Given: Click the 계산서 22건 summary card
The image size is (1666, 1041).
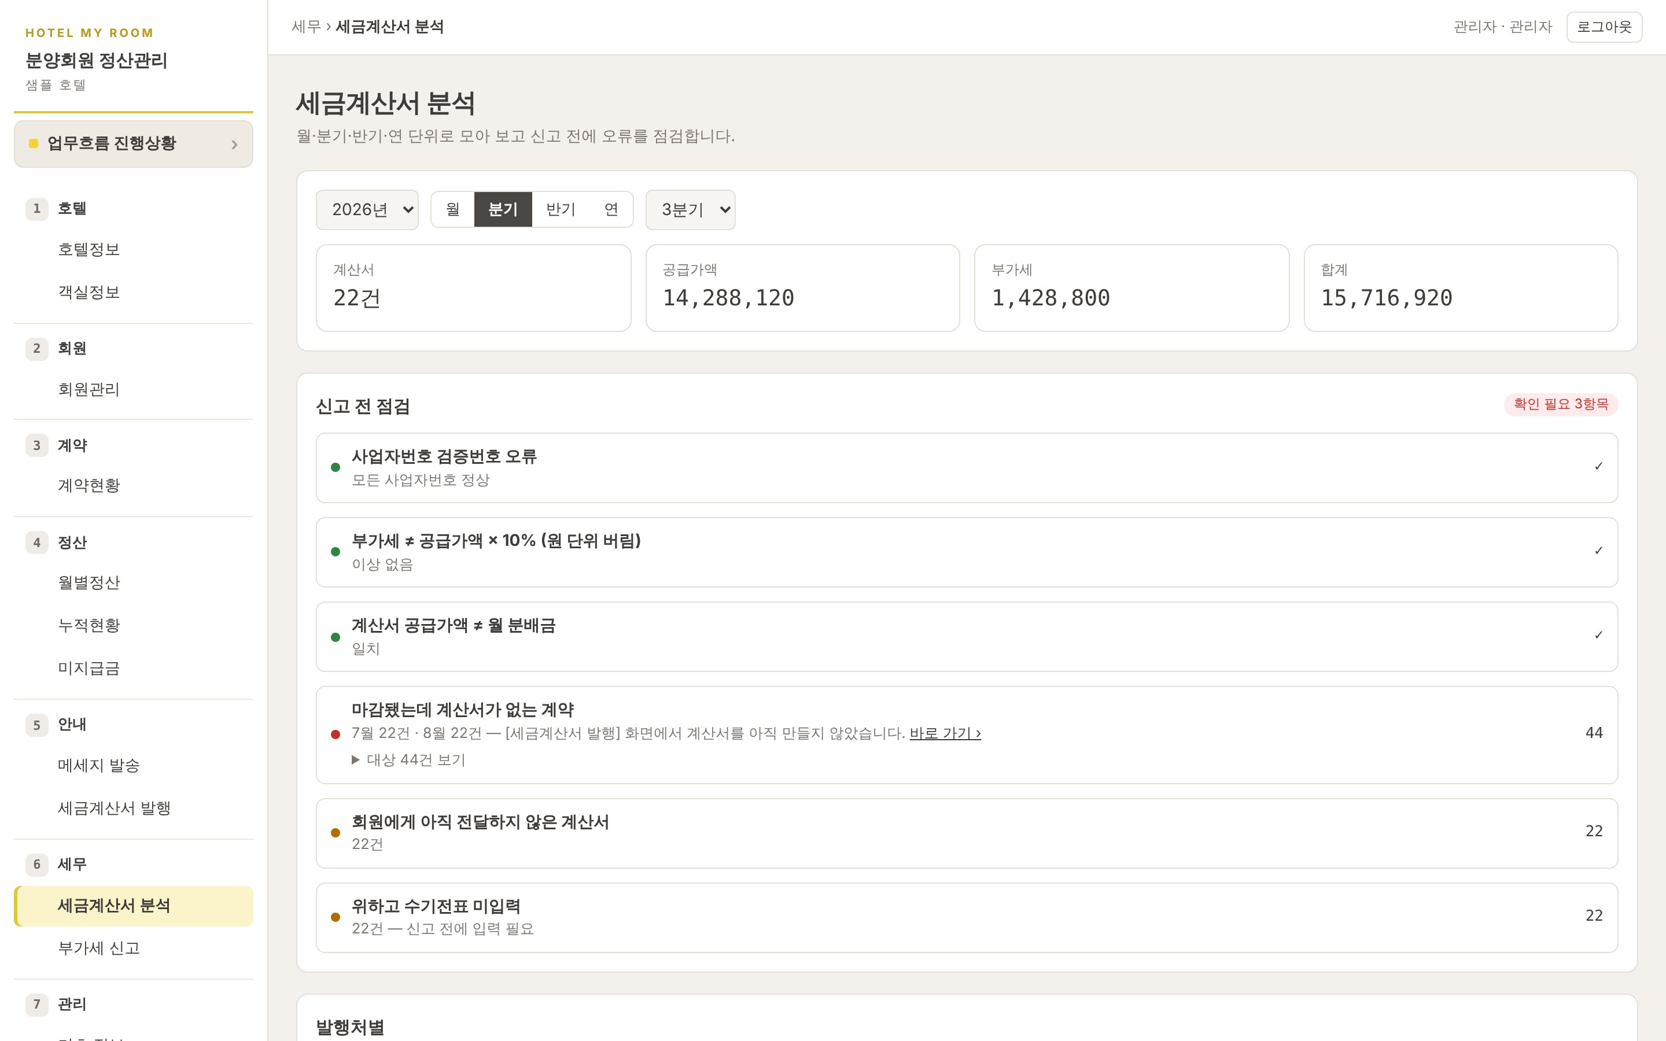Looking at the screenshot, I should (474, 288).
